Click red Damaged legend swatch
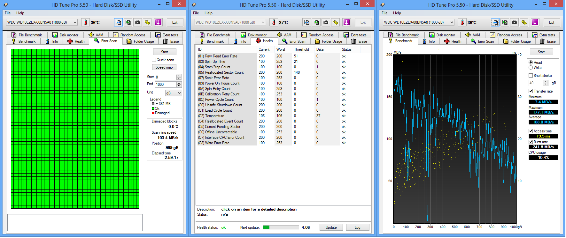Screen dimensions: 566x238 click(153, 113)
